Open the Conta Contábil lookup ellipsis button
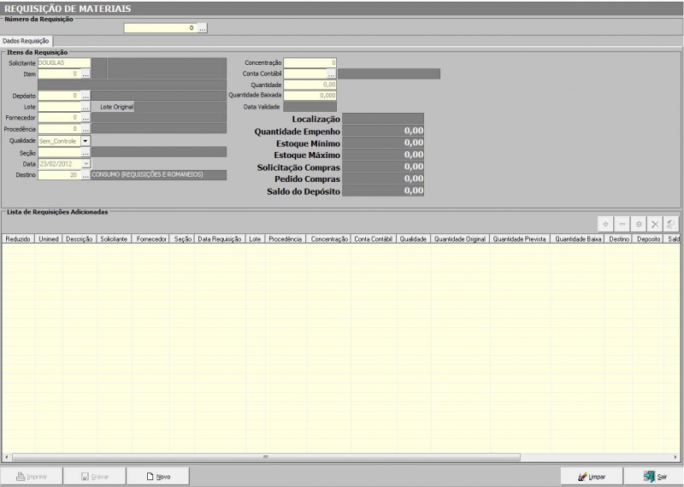684x487 pixels. coord(331,74)
